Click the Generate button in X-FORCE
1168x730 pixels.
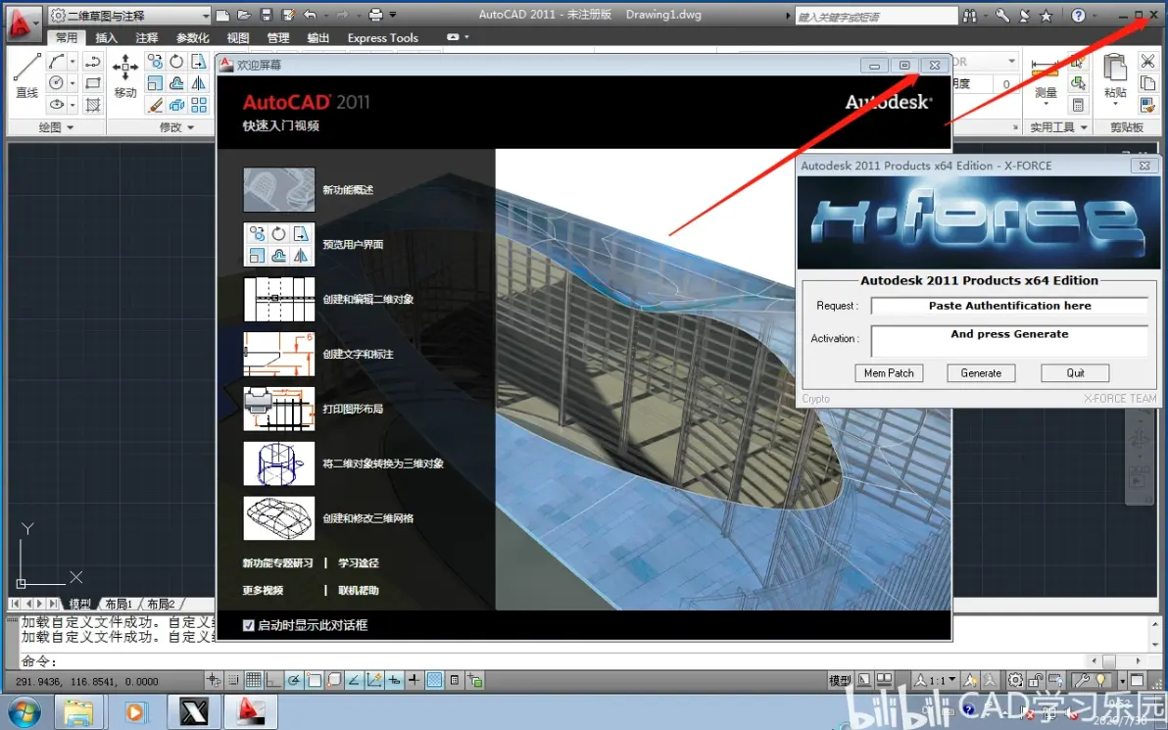tap(980, 373)
